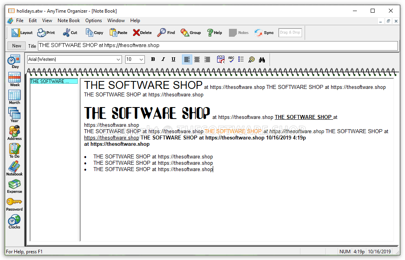Insert date and time stamp icon

coord(221,59)
